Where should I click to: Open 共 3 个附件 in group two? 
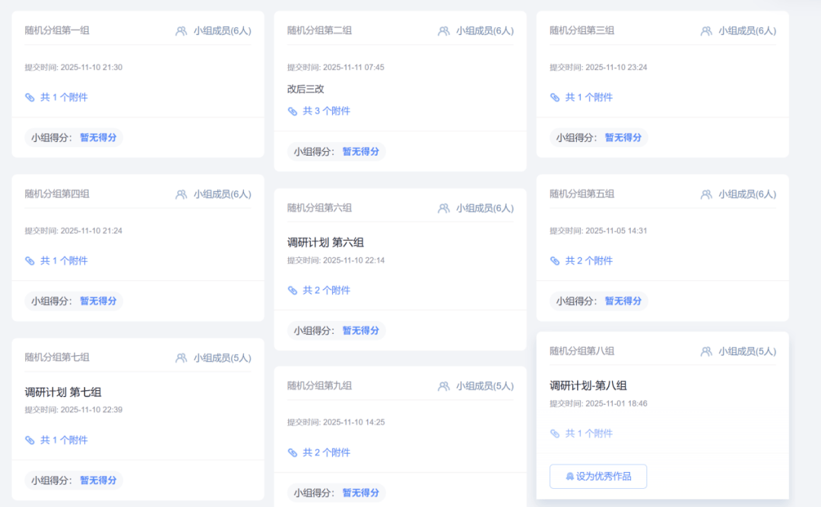(326, 111)
